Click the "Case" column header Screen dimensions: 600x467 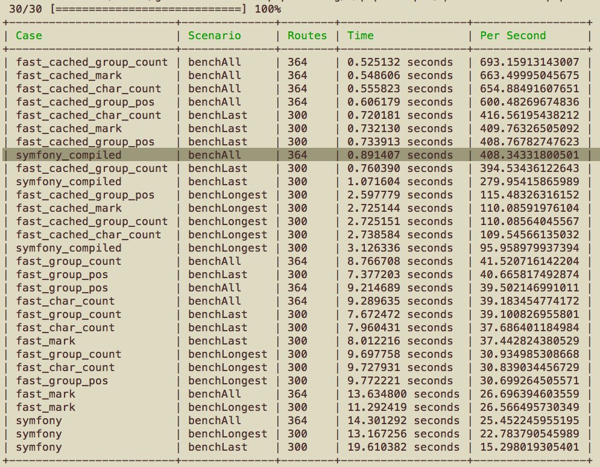click(x=29, y=36)
